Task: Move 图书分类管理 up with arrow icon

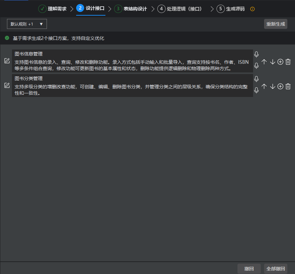Action: (x=264, y=86)
